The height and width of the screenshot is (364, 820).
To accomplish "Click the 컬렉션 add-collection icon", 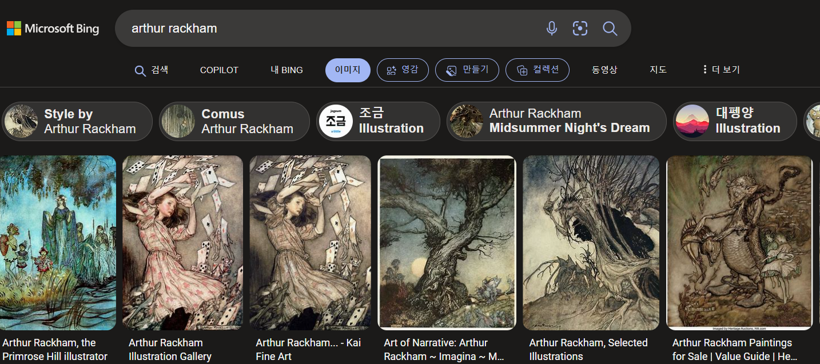I will (x=522, y=70).
